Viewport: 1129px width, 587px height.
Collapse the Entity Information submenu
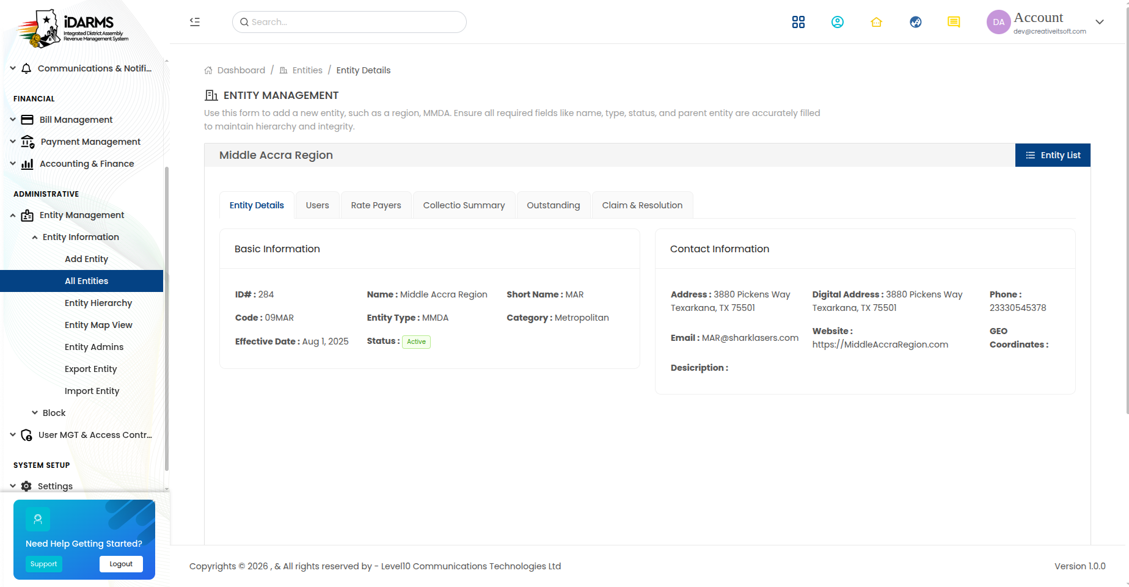35,237
